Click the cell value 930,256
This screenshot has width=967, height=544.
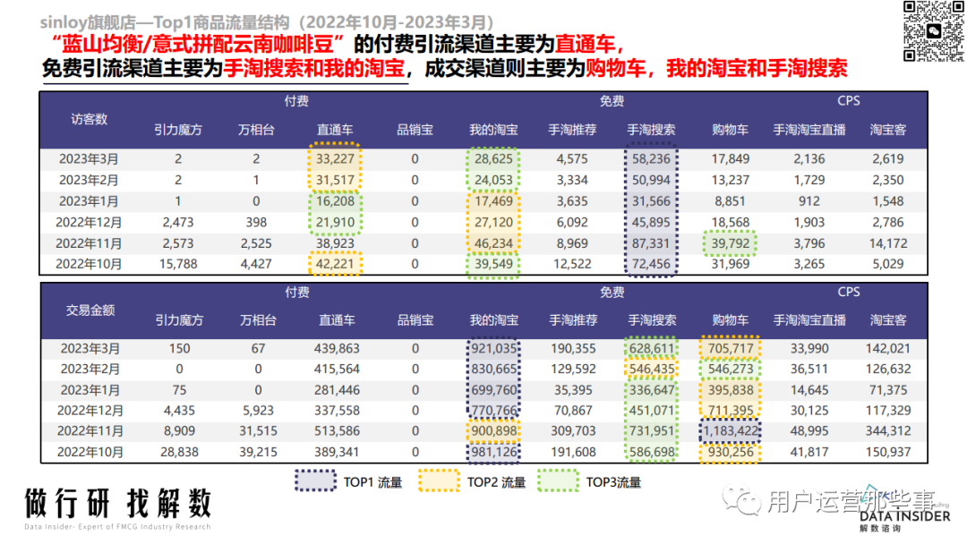731,452
